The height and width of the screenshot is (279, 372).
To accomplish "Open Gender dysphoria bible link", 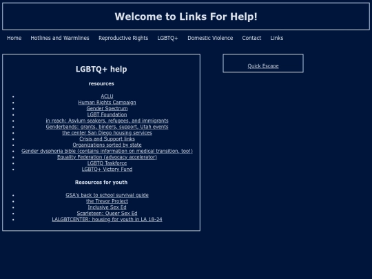I will [107, 151].
